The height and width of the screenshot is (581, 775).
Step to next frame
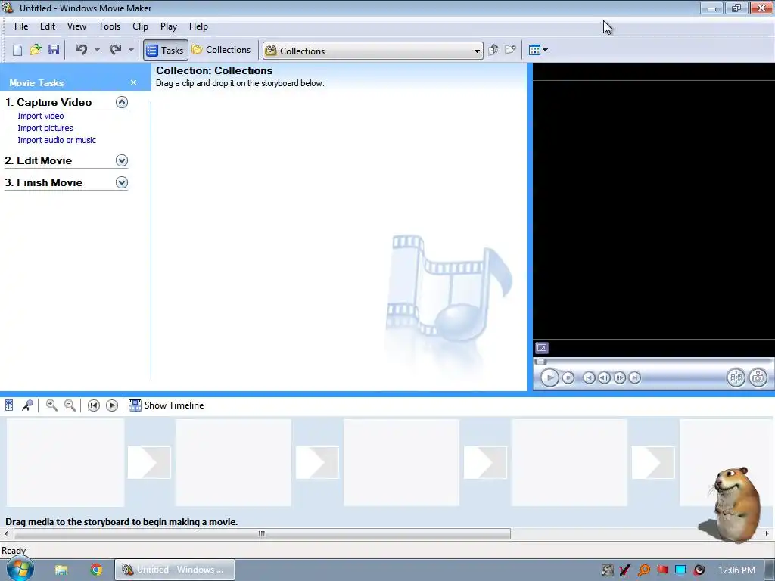coord(619,378)
